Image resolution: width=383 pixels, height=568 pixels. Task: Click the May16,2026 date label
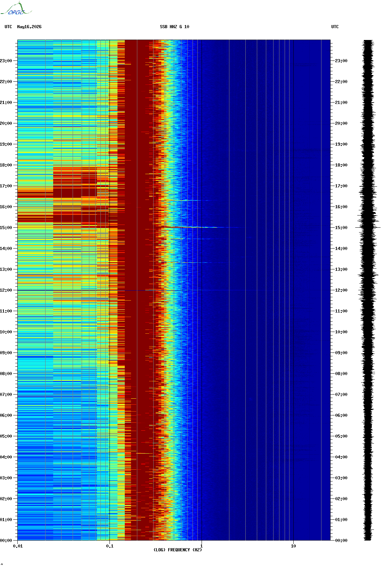point(29,27)
